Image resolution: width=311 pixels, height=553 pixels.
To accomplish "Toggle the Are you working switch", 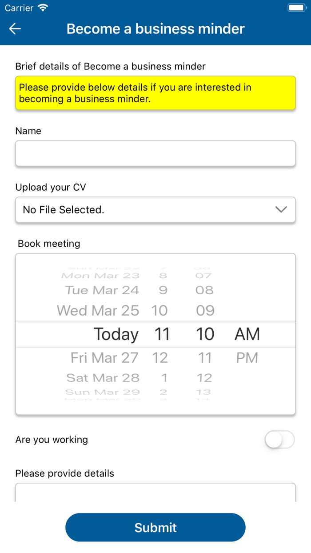I will 279,440.
